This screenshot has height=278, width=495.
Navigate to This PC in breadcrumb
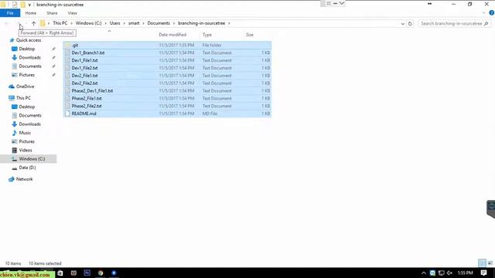(60, 23)
